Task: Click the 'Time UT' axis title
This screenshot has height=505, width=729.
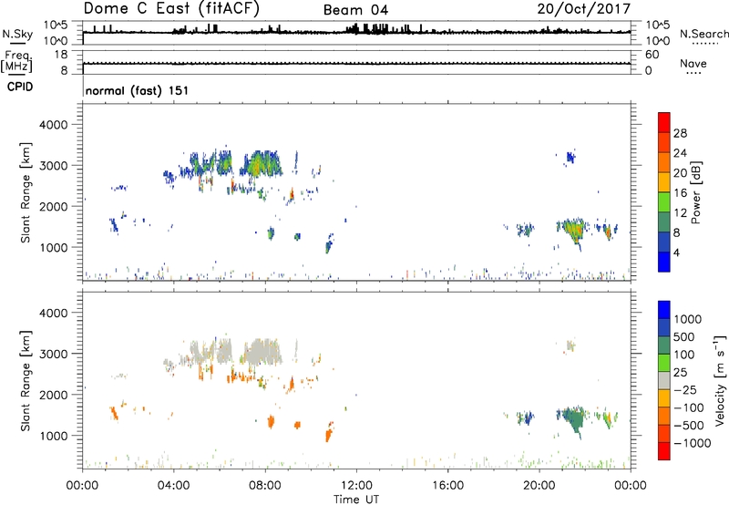Action: [356, 499]
